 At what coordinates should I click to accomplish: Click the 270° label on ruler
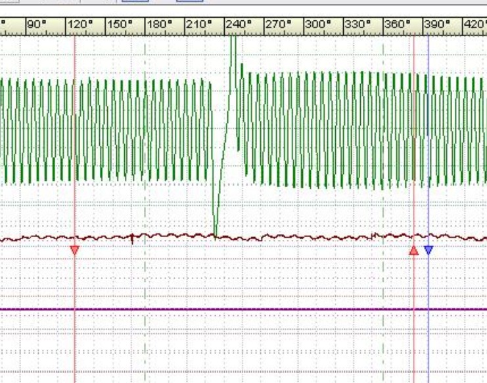click(279, 24)
